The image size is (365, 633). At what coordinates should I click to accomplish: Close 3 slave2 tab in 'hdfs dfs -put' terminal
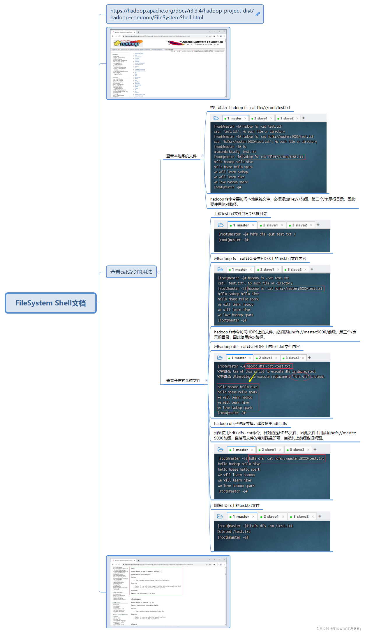click(311, 225)
